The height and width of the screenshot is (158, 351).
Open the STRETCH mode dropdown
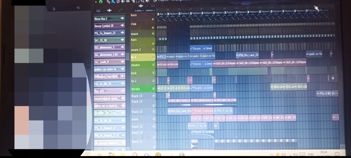click(150, 10)
